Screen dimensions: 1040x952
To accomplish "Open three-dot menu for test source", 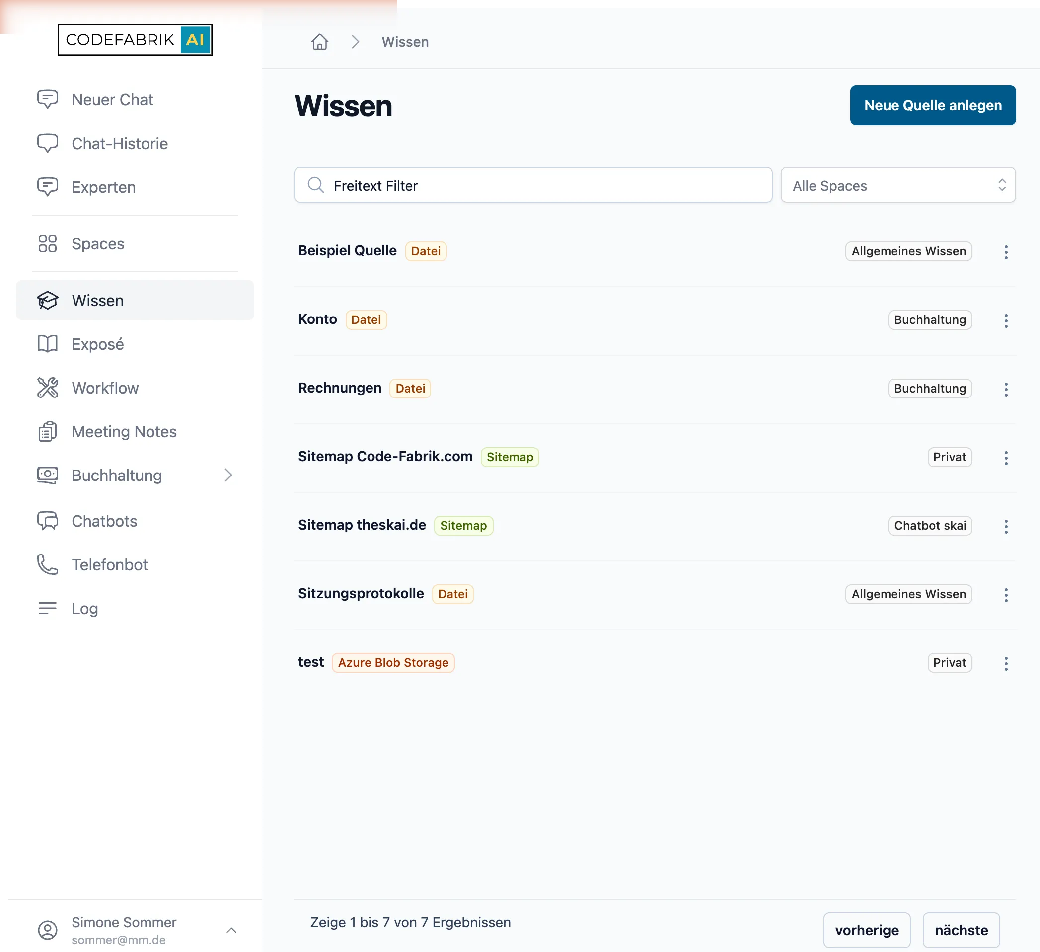I will [x=1006, y=663].
